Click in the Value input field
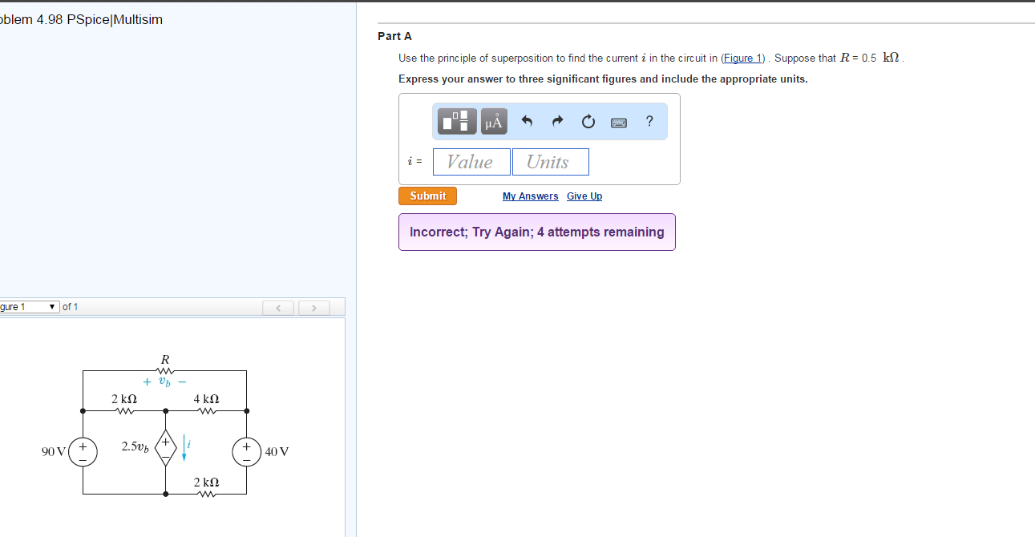Viewport: 1035px width, 537px height. coord(471,162)
